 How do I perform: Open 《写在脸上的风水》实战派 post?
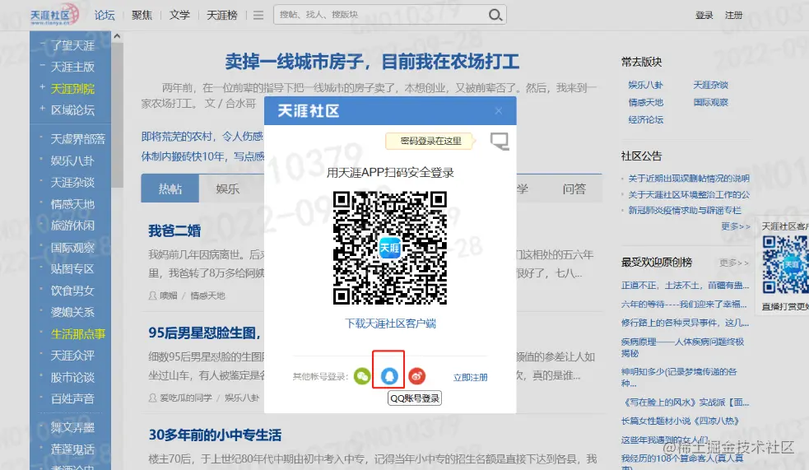pos(685,403)
